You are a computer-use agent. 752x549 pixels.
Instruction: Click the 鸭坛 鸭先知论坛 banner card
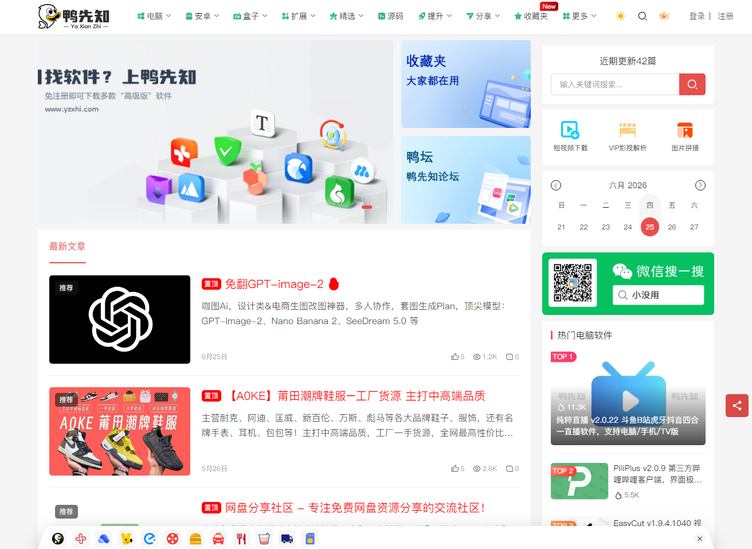466,180
